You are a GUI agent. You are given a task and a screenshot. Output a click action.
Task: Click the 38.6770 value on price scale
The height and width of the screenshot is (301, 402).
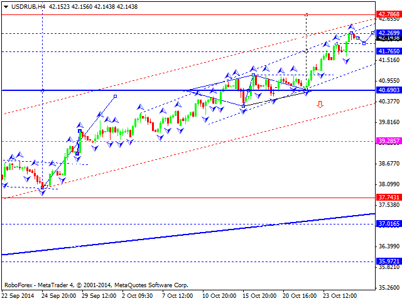(389, 164)
